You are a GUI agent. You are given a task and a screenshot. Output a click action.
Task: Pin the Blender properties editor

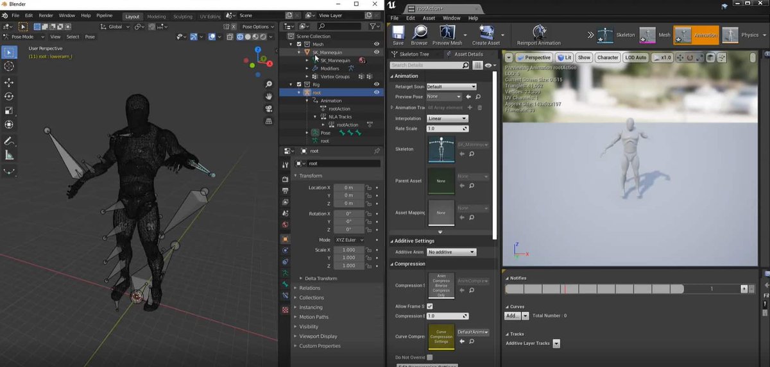tap(378, 151)
